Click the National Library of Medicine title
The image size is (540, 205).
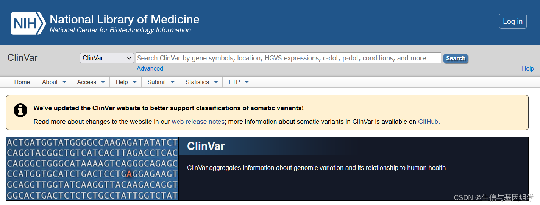point(125,19)
